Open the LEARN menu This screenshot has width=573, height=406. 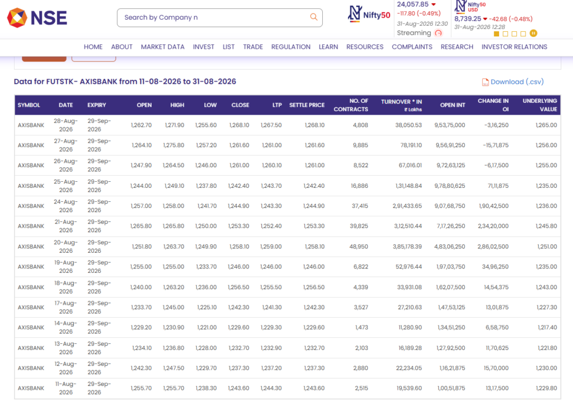[328, 47]
